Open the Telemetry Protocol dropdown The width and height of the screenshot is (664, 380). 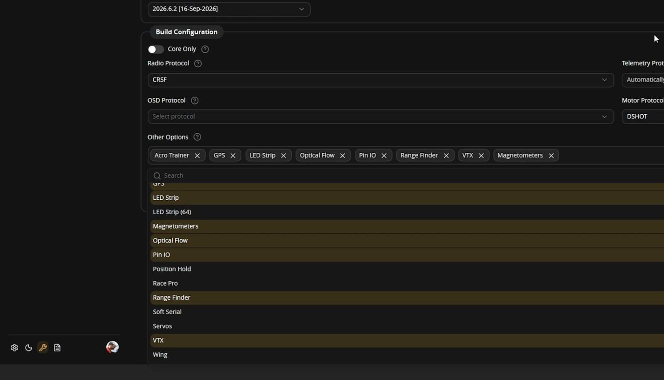(x=643, y=80)
